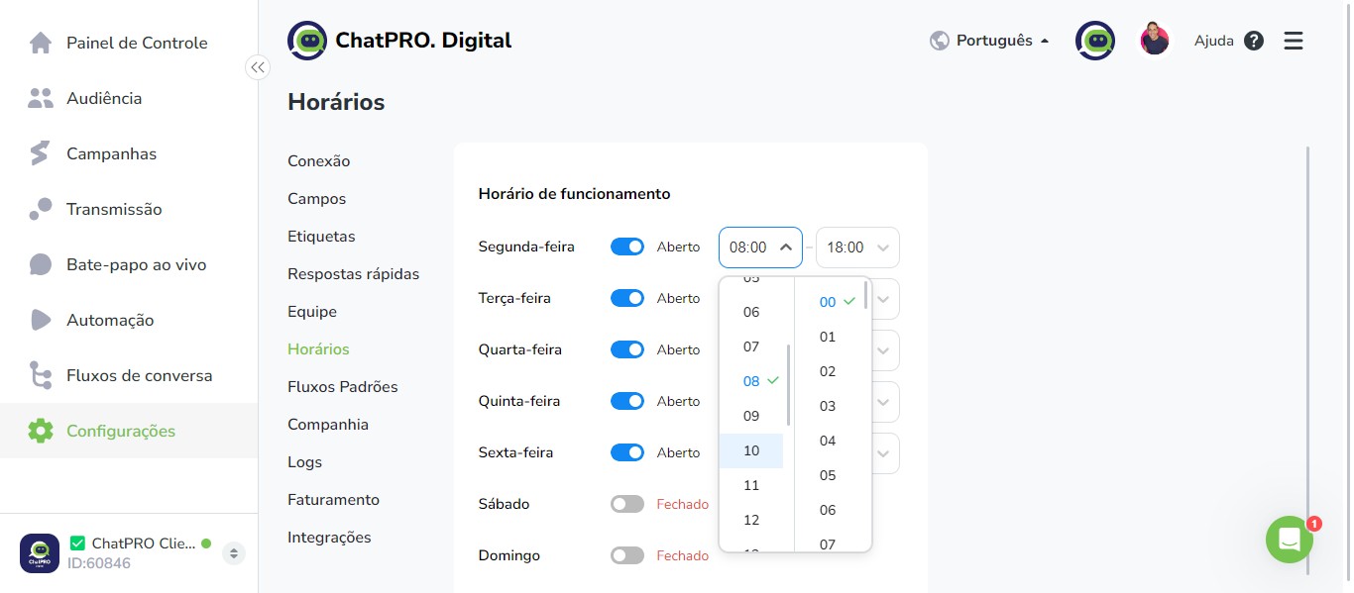This screenshot has width=1354, height=593.
Task: Select minute 01 in time picker
Action: (828, 337)
